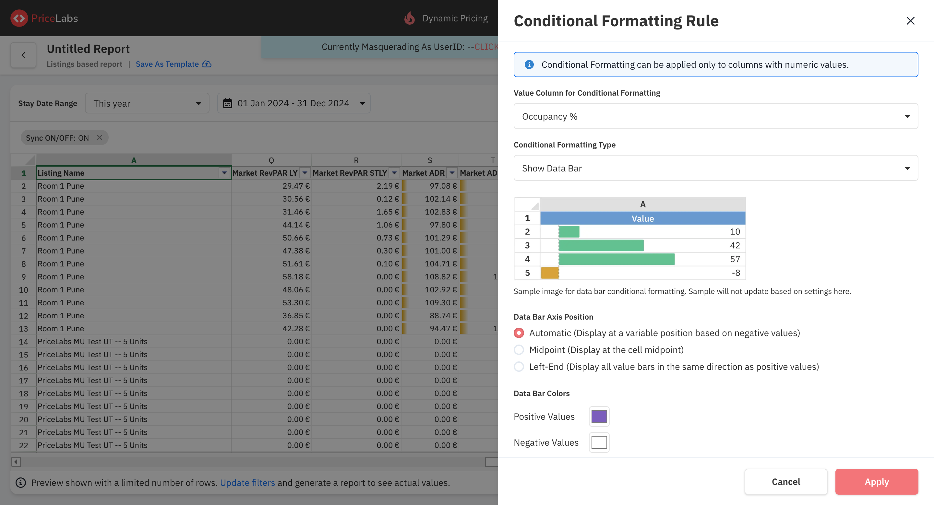Expand the Conditional Formatting Type dropdown
The height and width of the screenshot is (505, 934).
click(716, 168)
